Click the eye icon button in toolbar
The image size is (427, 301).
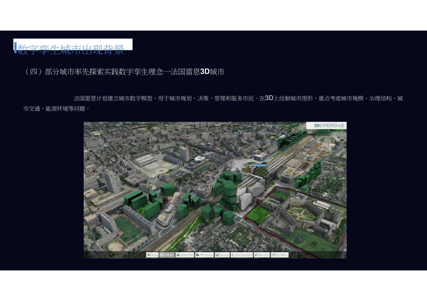152,255
